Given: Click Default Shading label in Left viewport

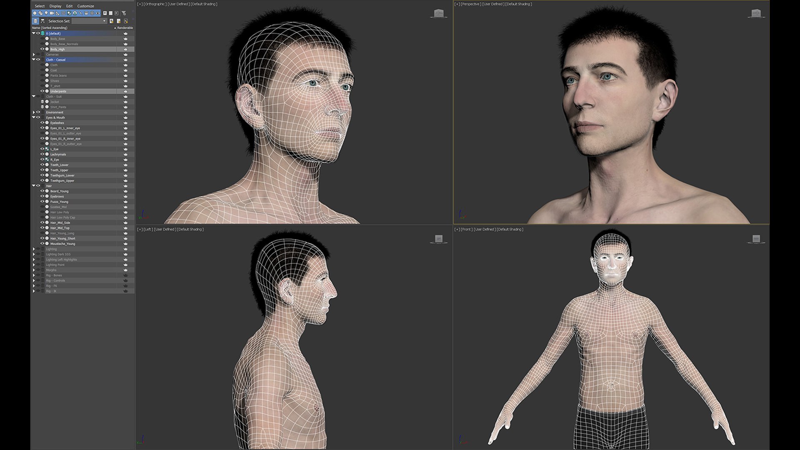Looking at the screenshot, I should (190, 230).
